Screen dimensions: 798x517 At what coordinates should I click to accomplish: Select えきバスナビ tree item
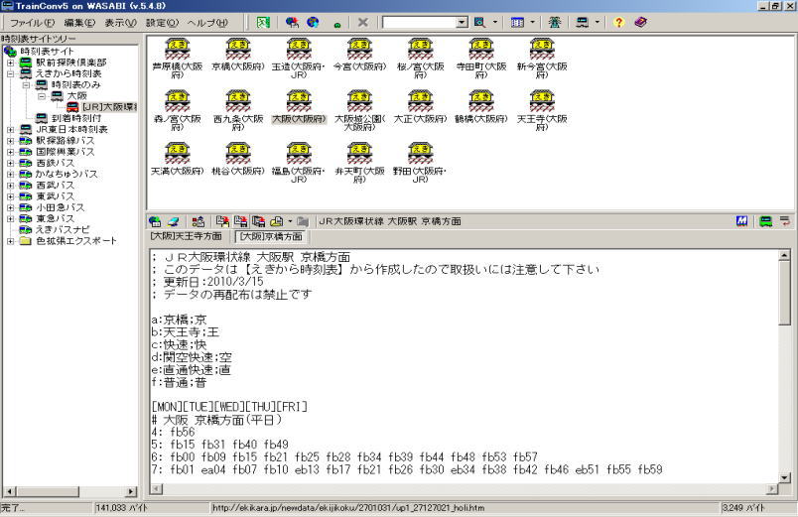63,230
